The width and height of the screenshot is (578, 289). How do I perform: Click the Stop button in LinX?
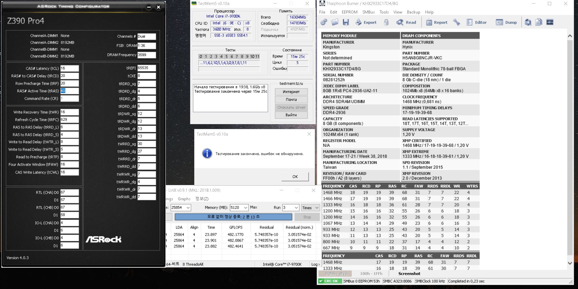(307, 217)
